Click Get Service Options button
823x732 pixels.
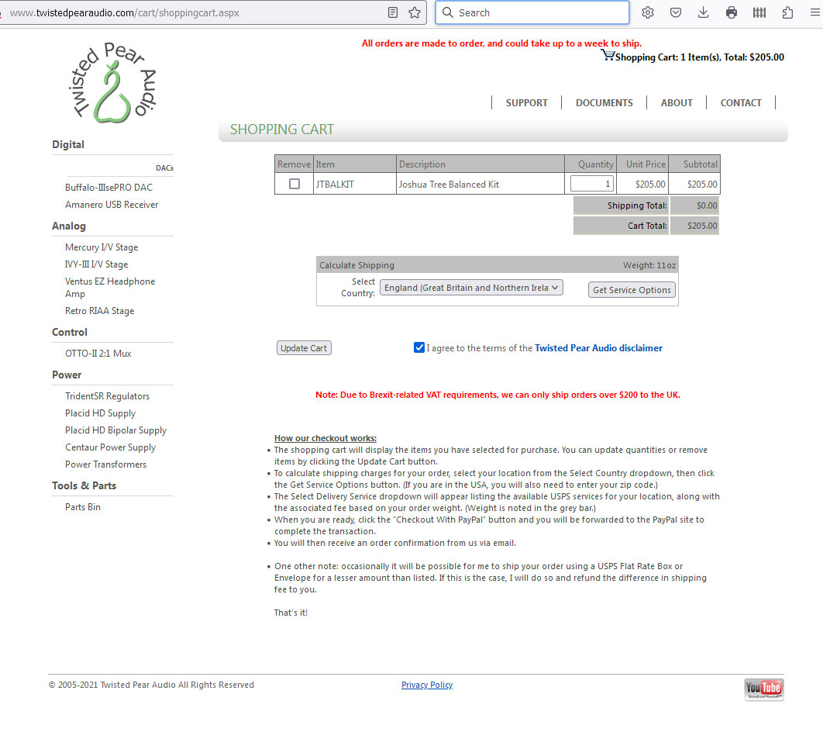[632, 290]
